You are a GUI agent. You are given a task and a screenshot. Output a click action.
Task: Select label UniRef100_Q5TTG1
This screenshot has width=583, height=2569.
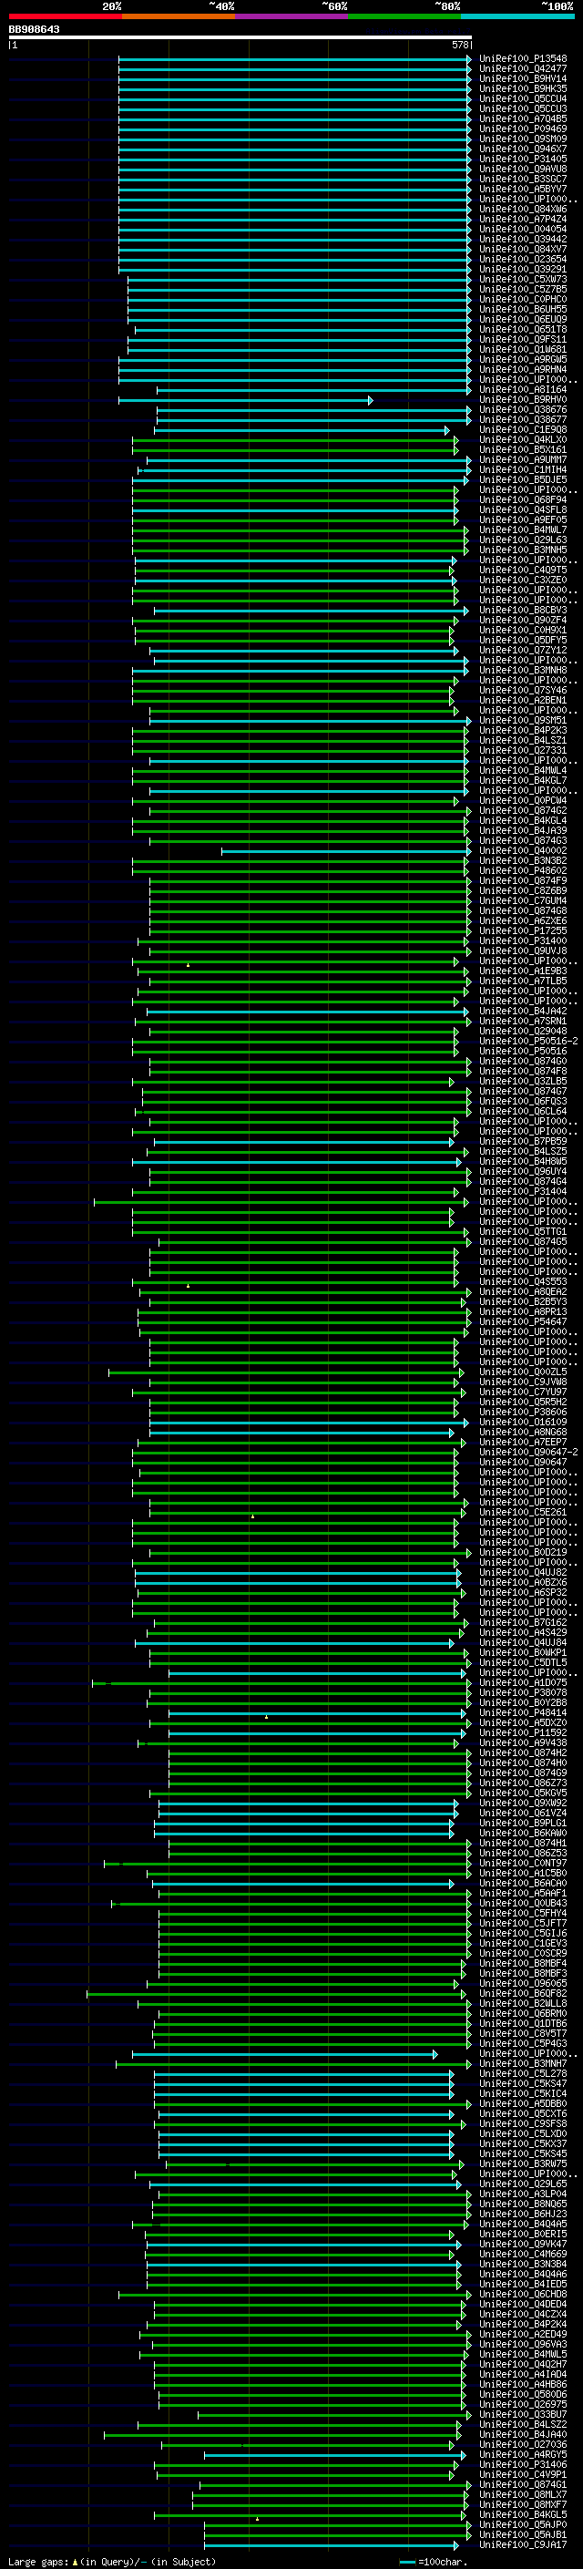[523, 1232]
